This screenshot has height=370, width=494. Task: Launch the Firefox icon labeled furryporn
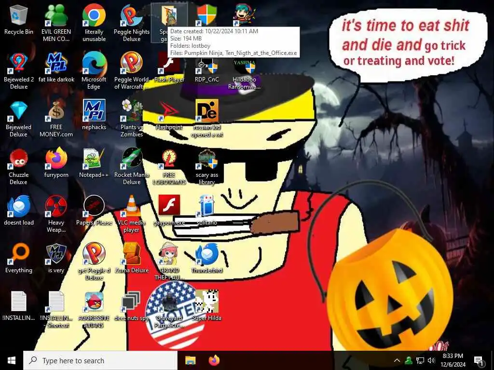pos(56,163)
